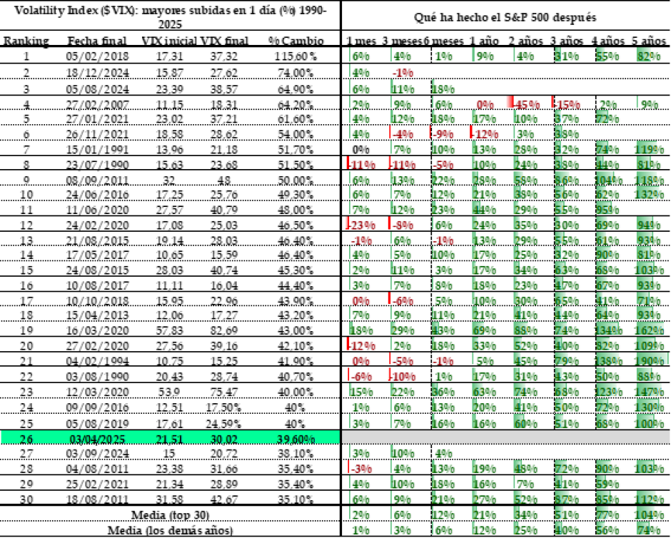Viewport: 671px width, 538px height.
Task: Select the date cell 24/06/2016
Action: 97,195
